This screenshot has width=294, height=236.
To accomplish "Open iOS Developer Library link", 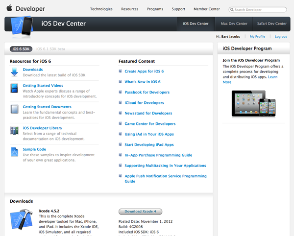I will (x=42, y=128).
